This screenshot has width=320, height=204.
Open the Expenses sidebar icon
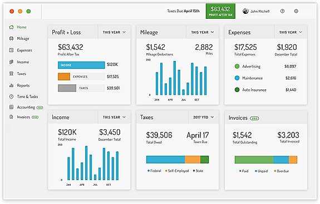point(12,50)
